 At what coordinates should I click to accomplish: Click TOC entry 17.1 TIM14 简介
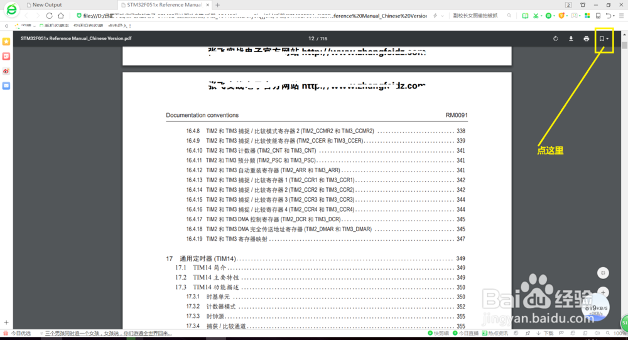320,268
